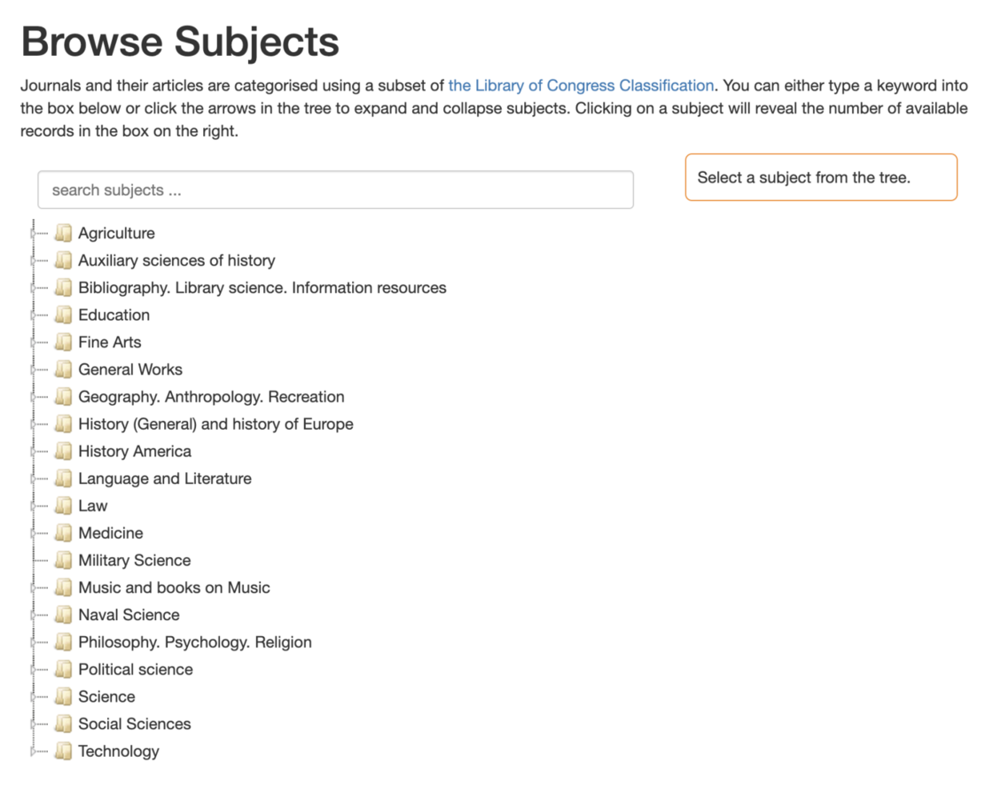The width and height of the screenshot is (993, 785).
Task: Click the Technology folder icon
Action: (x=63, y=750)
